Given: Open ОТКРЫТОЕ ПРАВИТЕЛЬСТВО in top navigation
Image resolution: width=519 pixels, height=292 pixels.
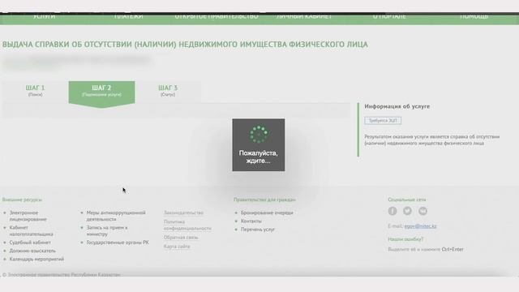Looking at the screenshot, I should [x=217, y=16].
